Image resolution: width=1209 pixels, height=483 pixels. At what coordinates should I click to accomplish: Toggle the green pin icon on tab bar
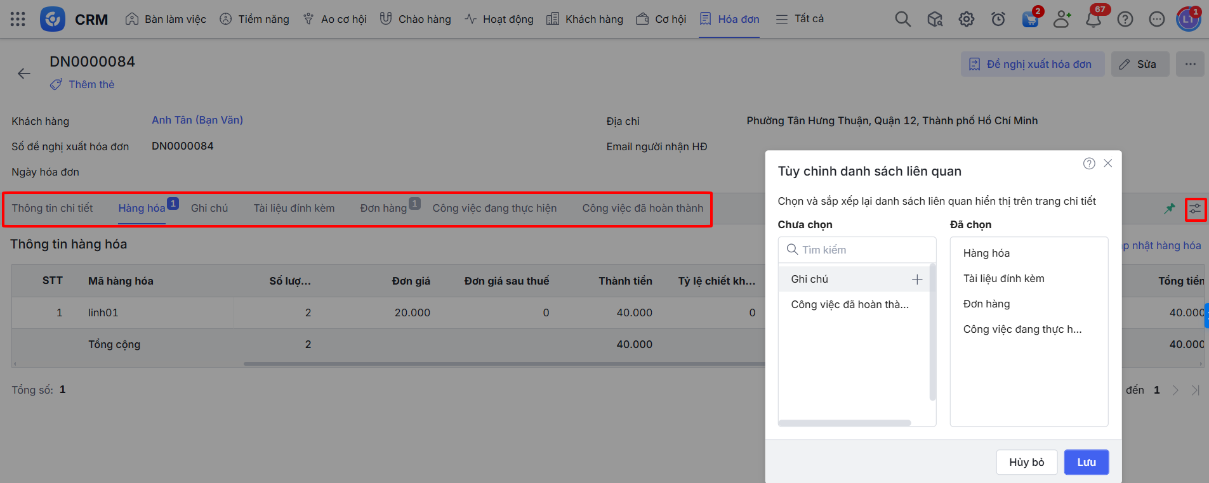(1169, 209)
